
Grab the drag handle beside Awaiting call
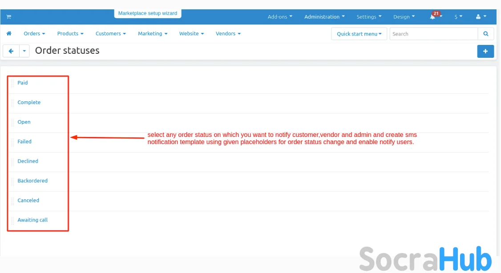(13, 221)
